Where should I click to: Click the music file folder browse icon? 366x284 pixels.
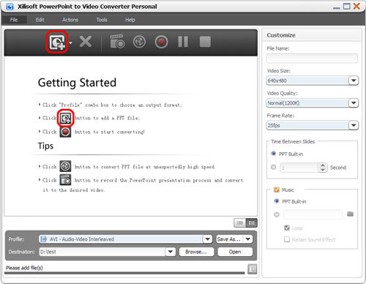350,214
